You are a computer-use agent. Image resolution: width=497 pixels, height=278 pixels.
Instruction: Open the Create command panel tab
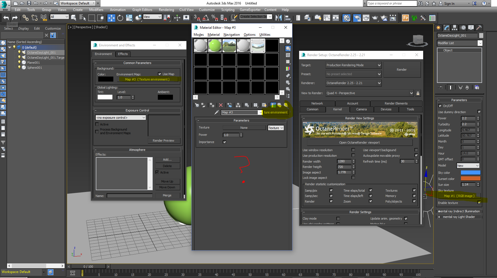439,28
